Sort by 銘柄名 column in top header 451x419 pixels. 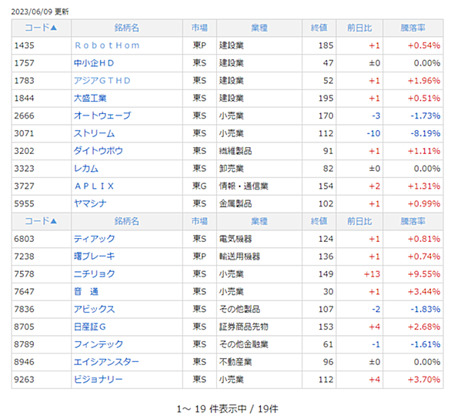pos(126,28)
